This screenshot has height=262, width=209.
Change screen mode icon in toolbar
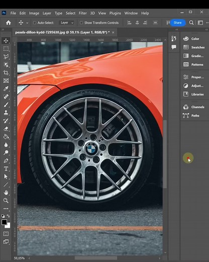(x=6, y=242)
